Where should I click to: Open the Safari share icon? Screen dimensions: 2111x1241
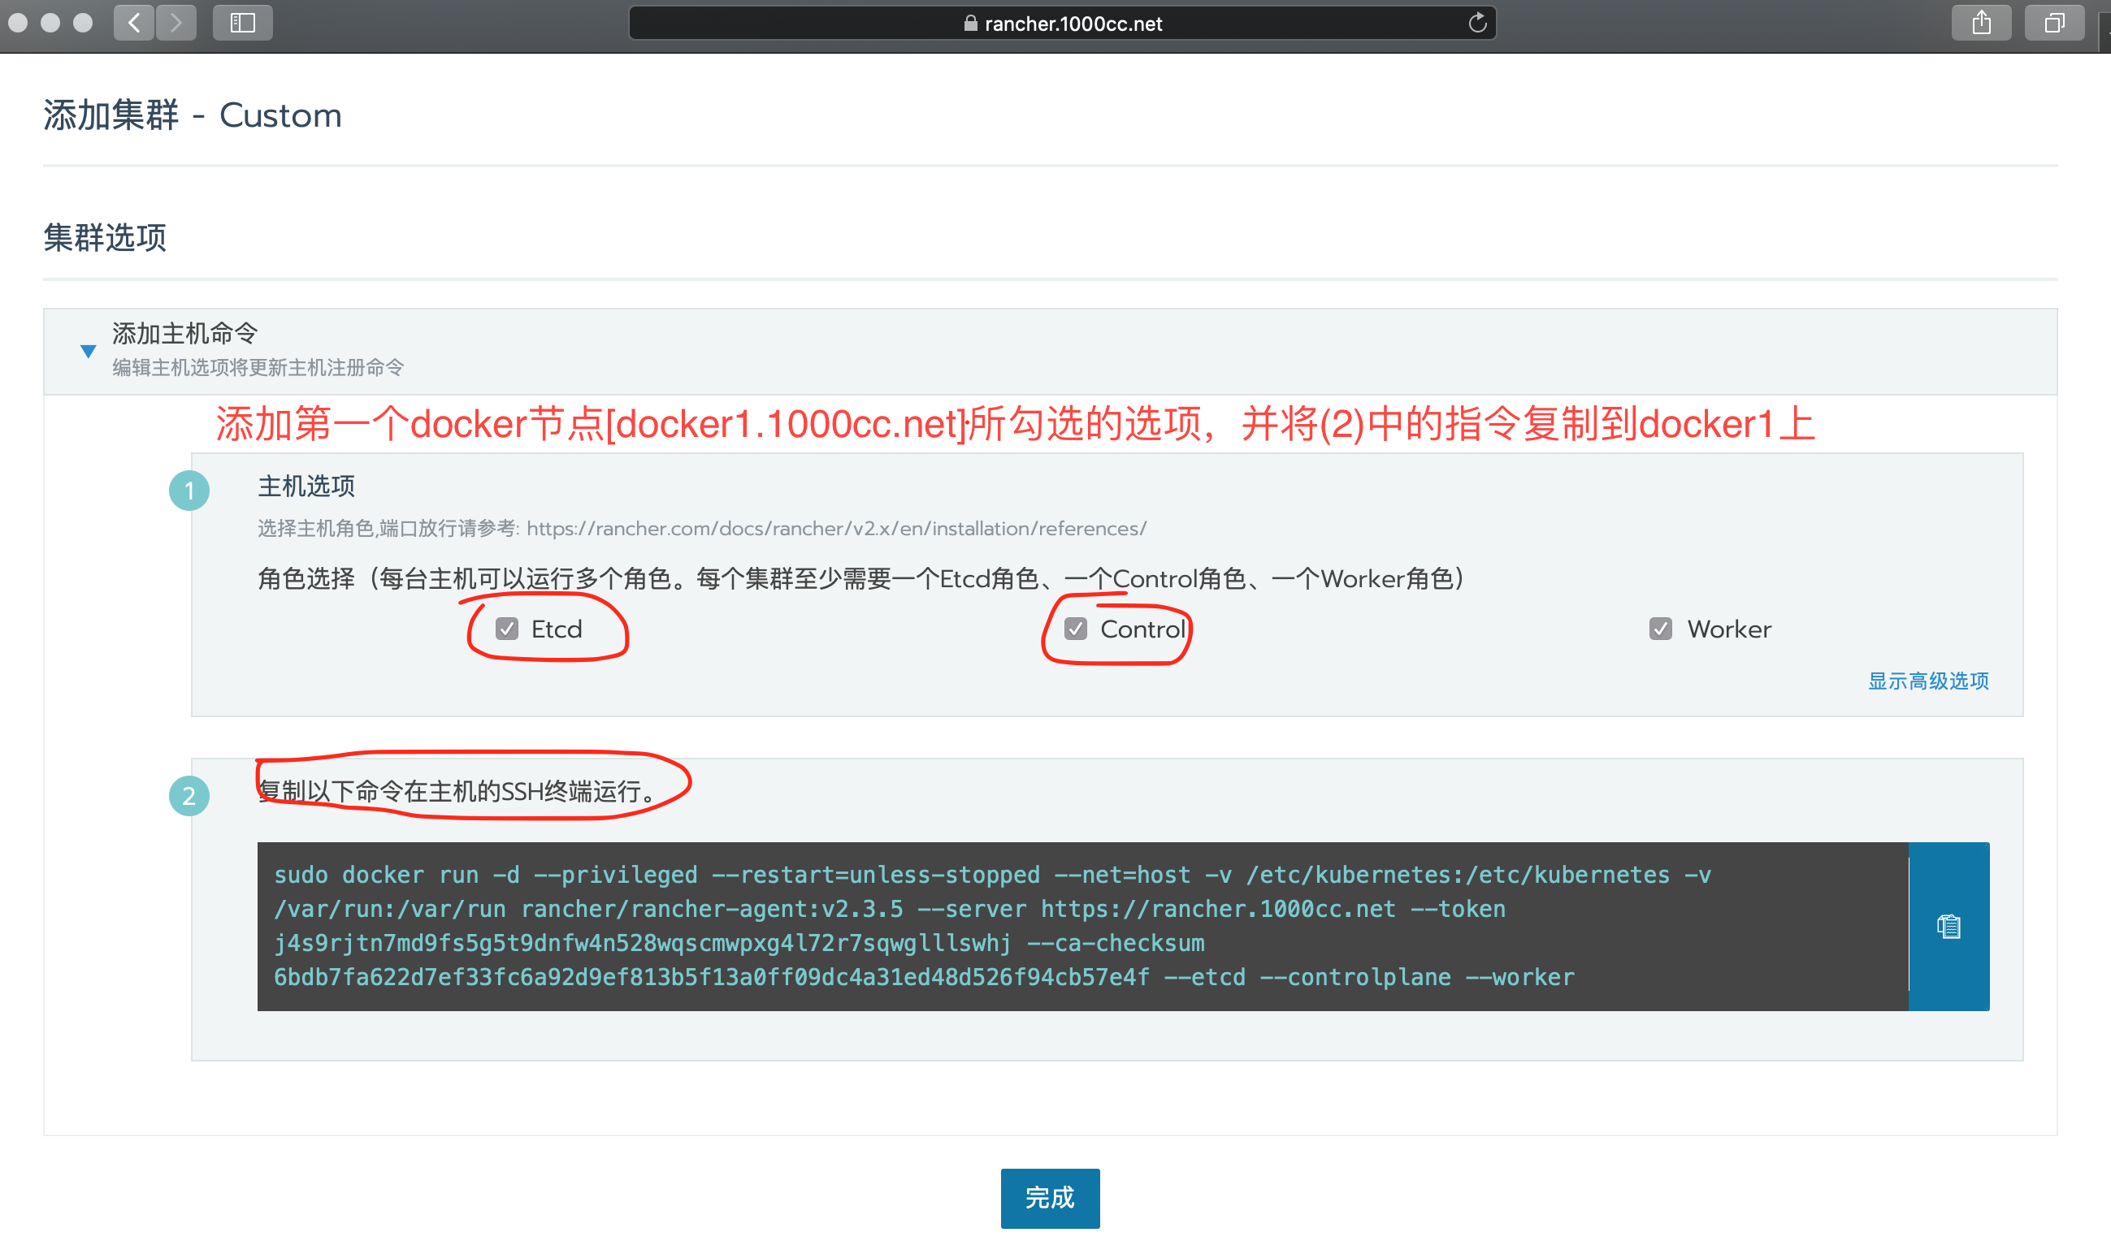tap(1981, 23)
